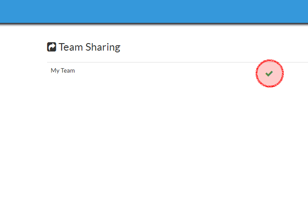Click the share arrow icon beside Team Sharing
308x198 pixels.
[x=51, y=47]
